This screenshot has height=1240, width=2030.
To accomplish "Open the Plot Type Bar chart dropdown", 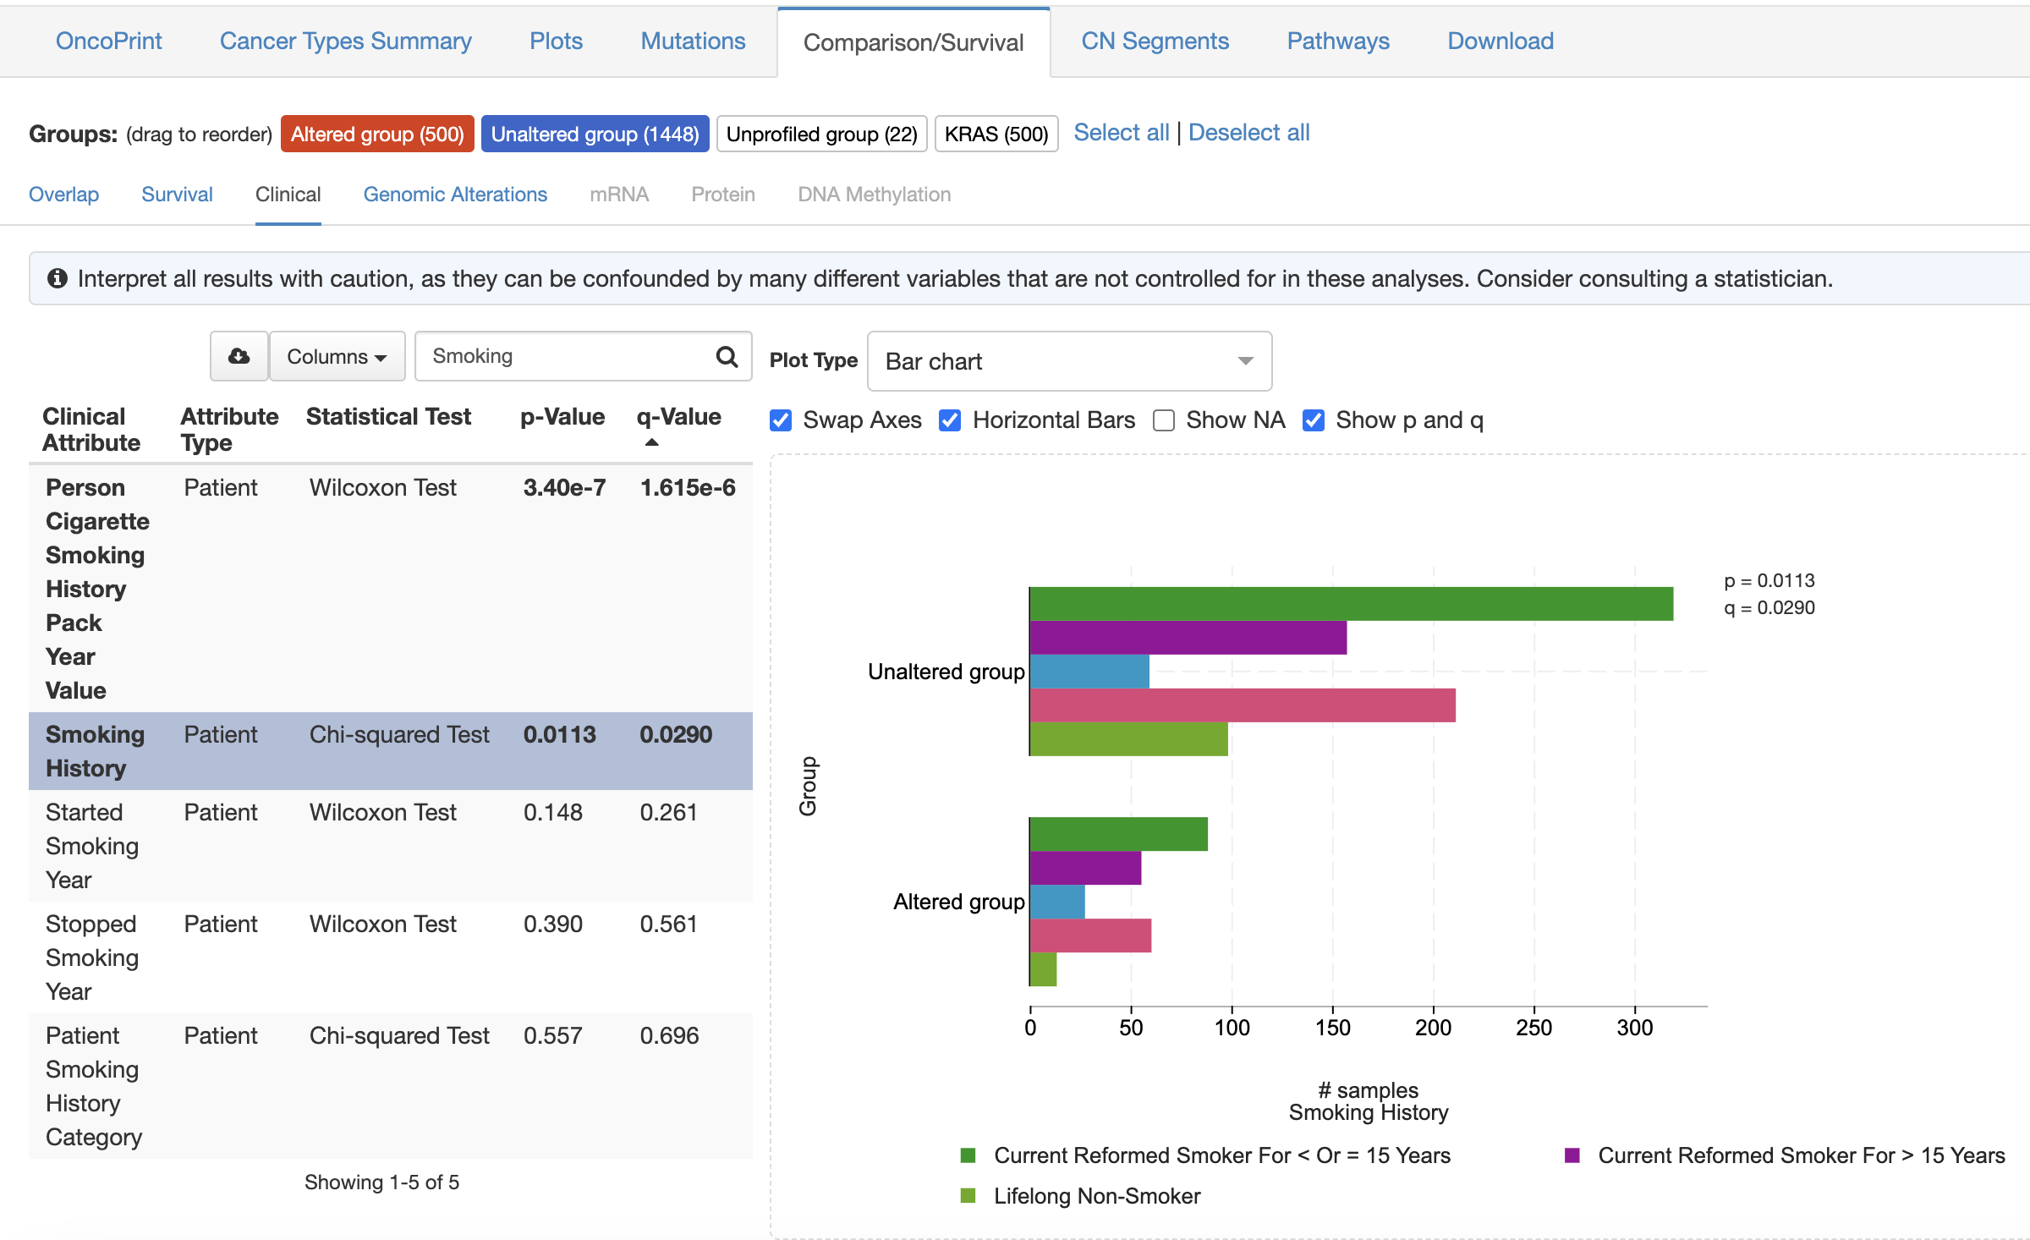I will pos(1069,361).
